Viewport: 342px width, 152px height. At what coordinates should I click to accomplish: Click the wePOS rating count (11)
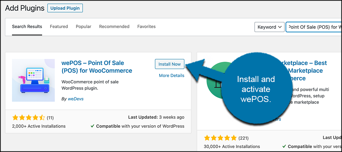pos(50,118)
